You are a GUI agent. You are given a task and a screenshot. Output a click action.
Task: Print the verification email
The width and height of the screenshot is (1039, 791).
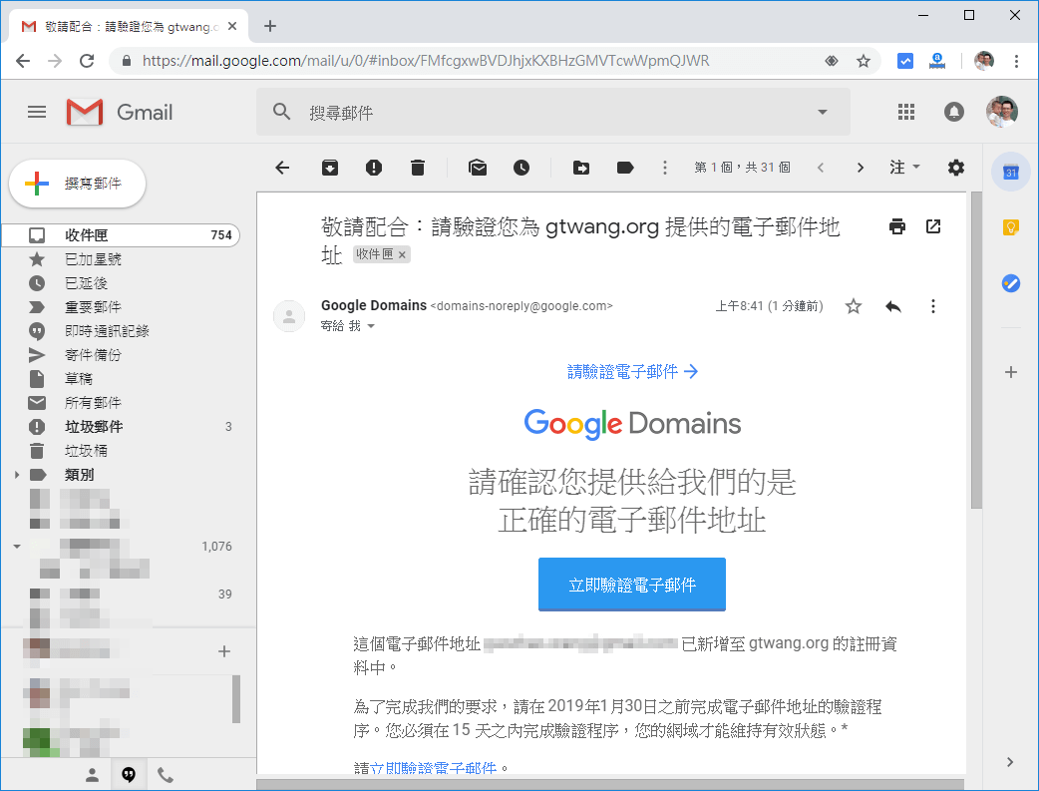pos(896,226)
